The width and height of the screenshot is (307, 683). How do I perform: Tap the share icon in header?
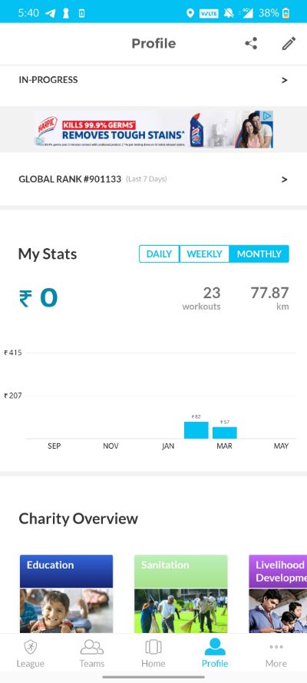pos(251,44)
